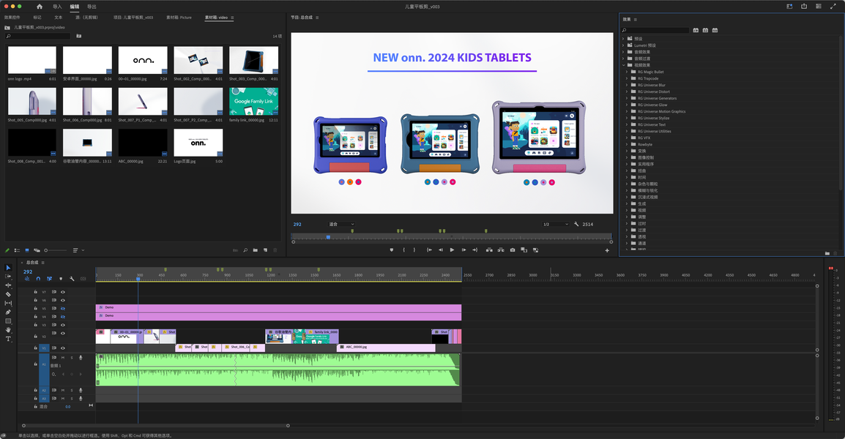Open 效果控件 panel tab
The image size is (845, 439).
point(12,18)
